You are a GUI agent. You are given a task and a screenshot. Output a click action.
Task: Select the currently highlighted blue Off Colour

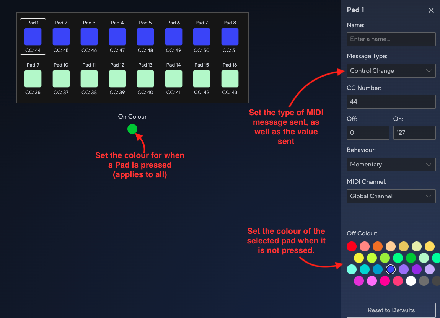coord(391,269)
